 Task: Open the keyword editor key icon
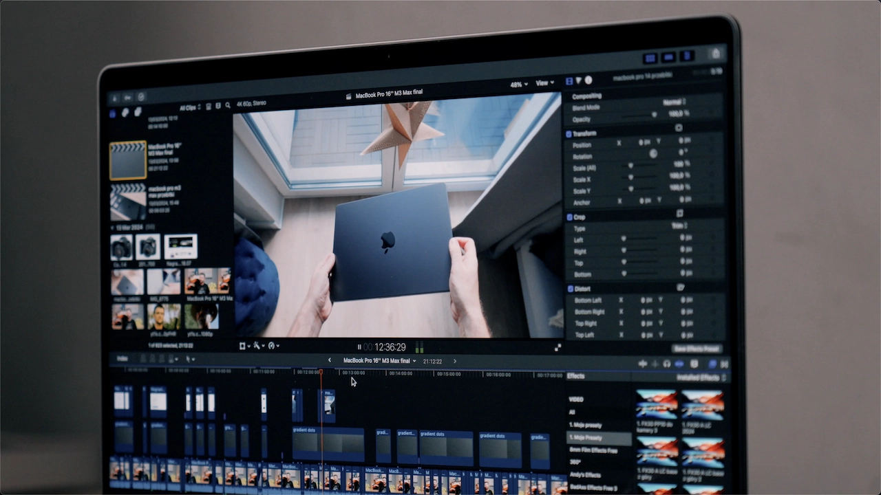tap(127, 98)
